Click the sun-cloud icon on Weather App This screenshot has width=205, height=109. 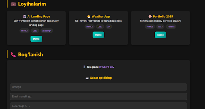(x=89, y=17)
